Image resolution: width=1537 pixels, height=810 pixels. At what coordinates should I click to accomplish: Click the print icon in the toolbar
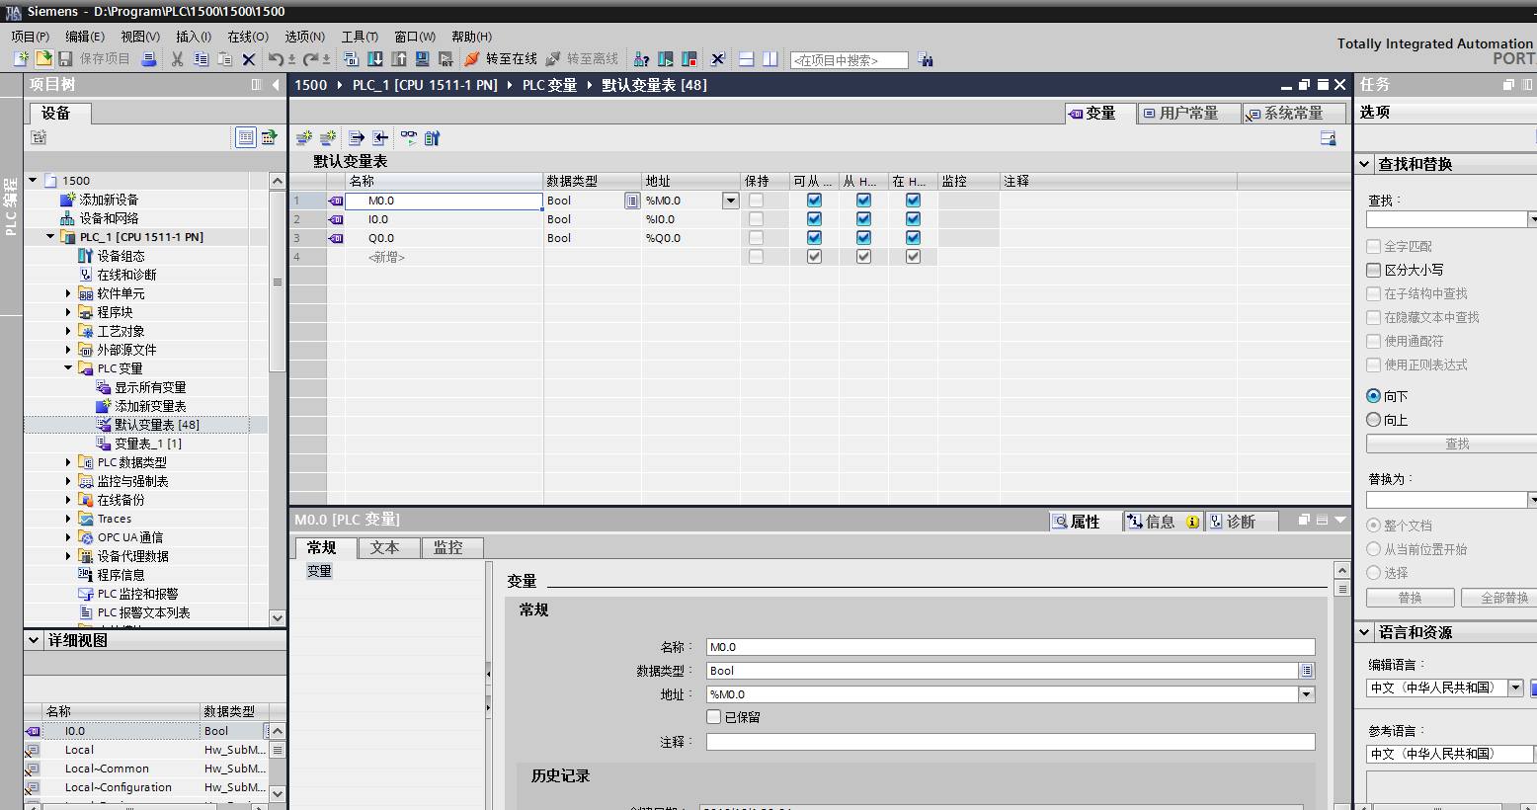[149, 59]
